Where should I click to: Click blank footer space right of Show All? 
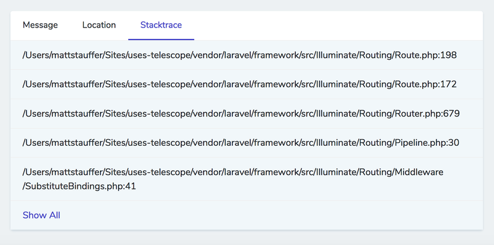click(269, 215)
